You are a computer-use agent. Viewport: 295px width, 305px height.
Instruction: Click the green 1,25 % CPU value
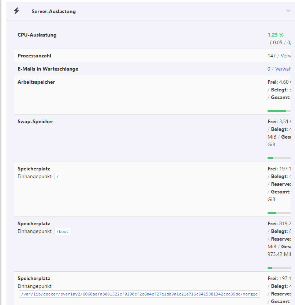coord(276,35)
